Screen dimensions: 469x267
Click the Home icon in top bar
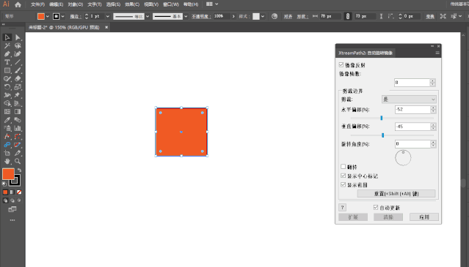click(18, 4)
